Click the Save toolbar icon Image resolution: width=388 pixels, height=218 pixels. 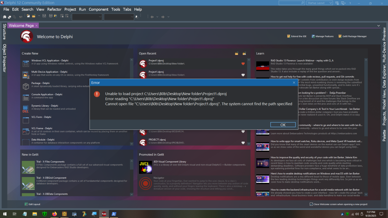coord(44,16)
